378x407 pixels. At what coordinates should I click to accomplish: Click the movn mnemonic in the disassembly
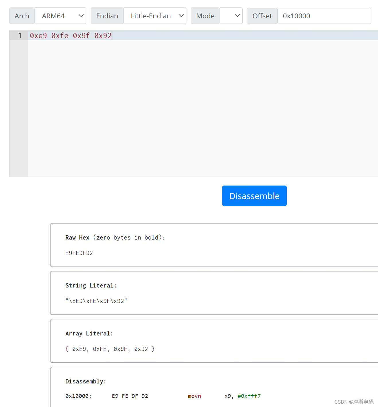tap(194, 396)
